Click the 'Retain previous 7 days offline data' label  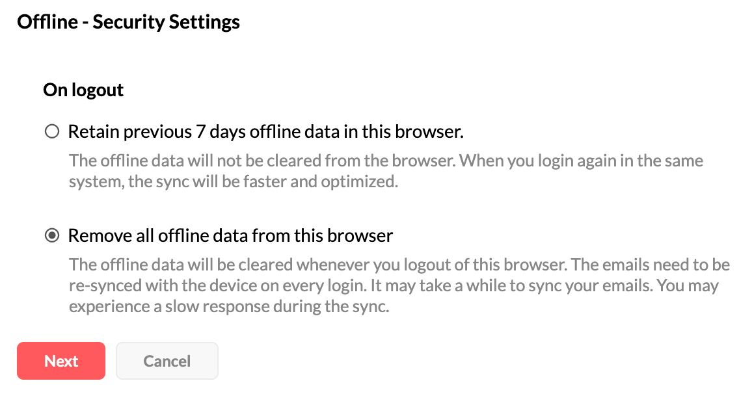(265, 132)
